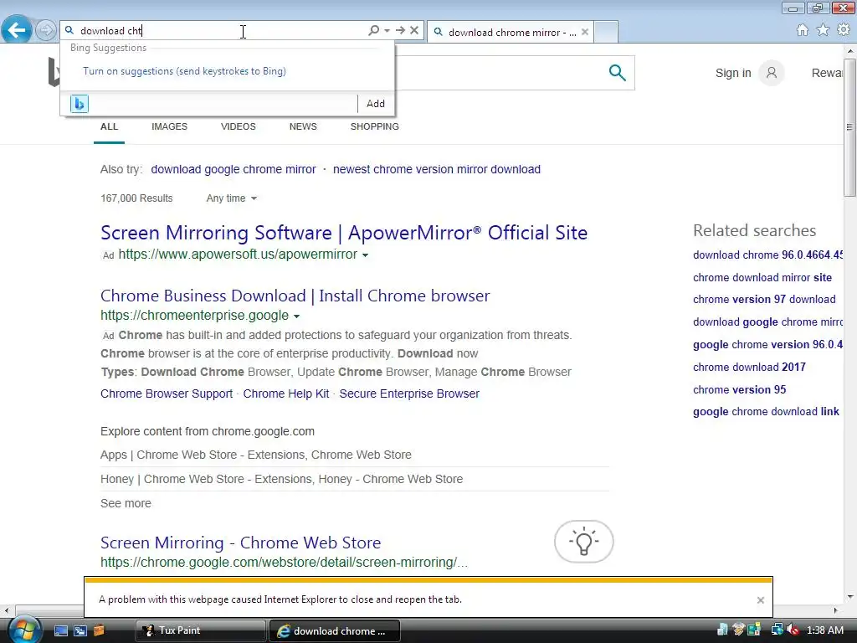Image resolution: width=857 pixels, height=643 pixels.
Task: Expand apowersoft.us URL dropdown arrow
Action: [x=365, y=255]
